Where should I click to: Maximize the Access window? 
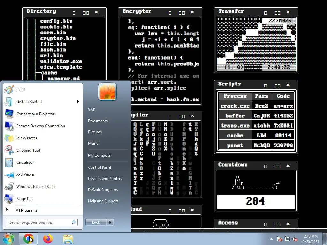pyautogui.click(x=278, y=224)
